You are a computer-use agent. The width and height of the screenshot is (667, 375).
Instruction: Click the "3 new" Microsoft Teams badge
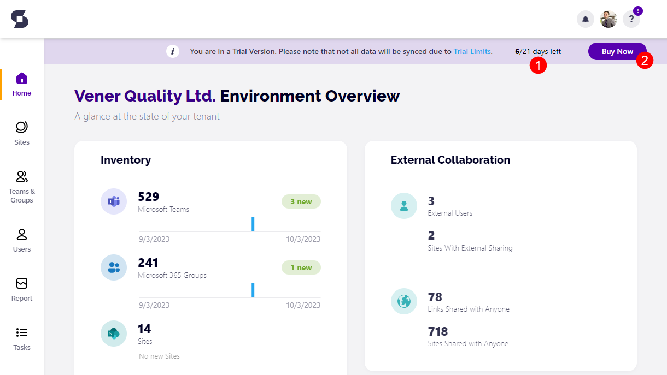pyautogui.click(x=301, y=201)
